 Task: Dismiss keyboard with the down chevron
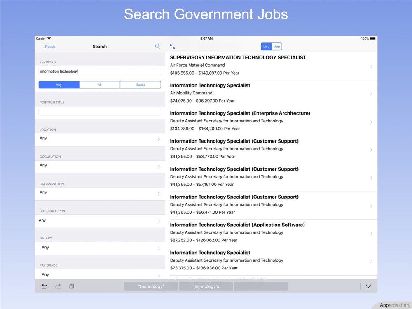tap(368, 286)
